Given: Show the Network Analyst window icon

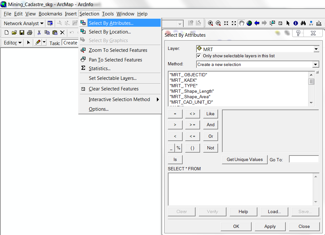Looking at the screenshot, I should 50,23.
